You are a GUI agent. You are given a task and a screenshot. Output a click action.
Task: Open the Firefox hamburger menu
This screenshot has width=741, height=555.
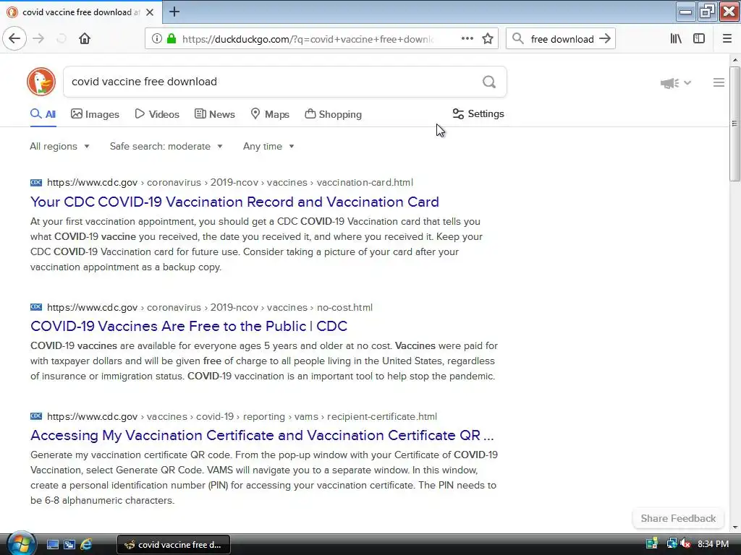pyautogui.click(x=727, y=39)
